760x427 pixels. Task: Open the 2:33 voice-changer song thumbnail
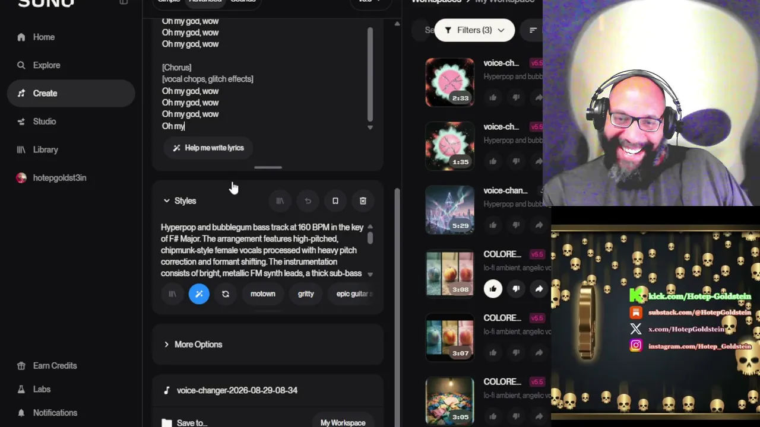pyautogui.click(x=449, y=82)
